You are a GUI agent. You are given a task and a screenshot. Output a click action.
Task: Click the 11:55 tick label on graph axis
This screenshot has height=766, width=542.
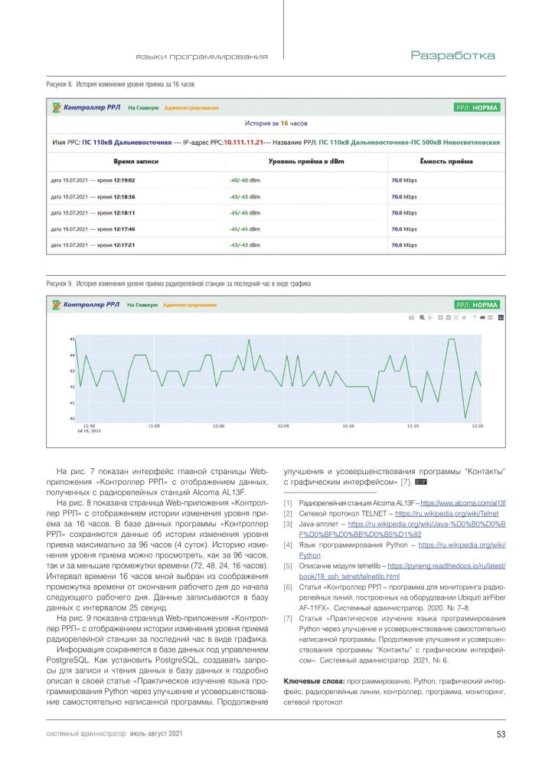154,426
